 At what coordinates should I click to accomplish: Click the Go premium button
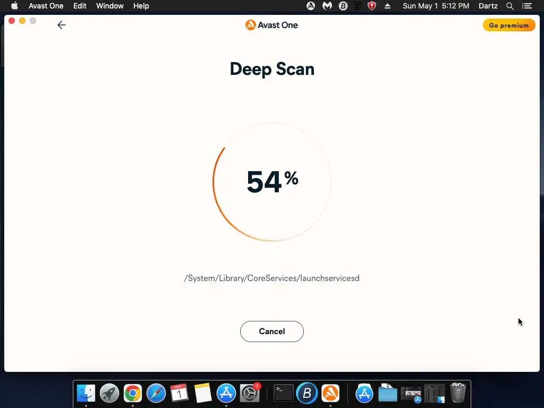coord(508,25)
